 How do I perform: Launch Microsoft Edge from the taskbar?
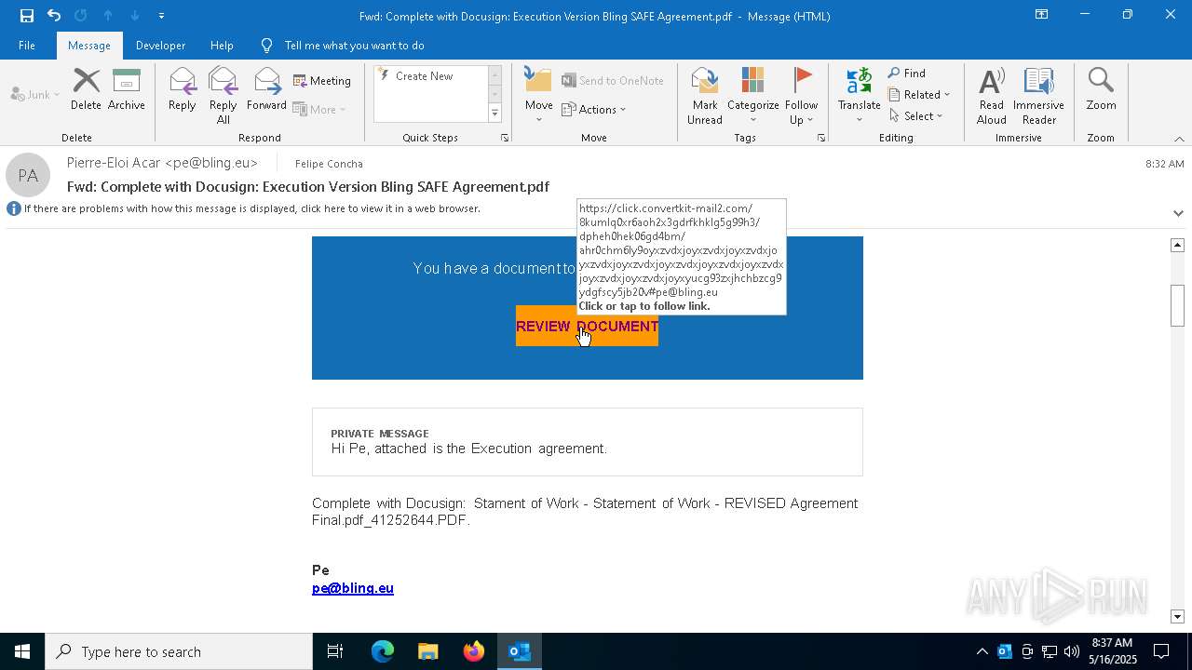[383, 651]
